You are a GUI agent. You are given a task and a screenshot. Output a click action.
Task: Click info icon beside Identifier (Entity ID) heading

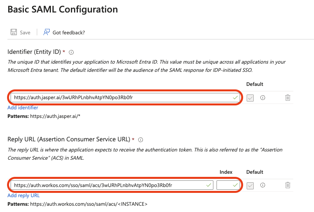pos(72,52)
